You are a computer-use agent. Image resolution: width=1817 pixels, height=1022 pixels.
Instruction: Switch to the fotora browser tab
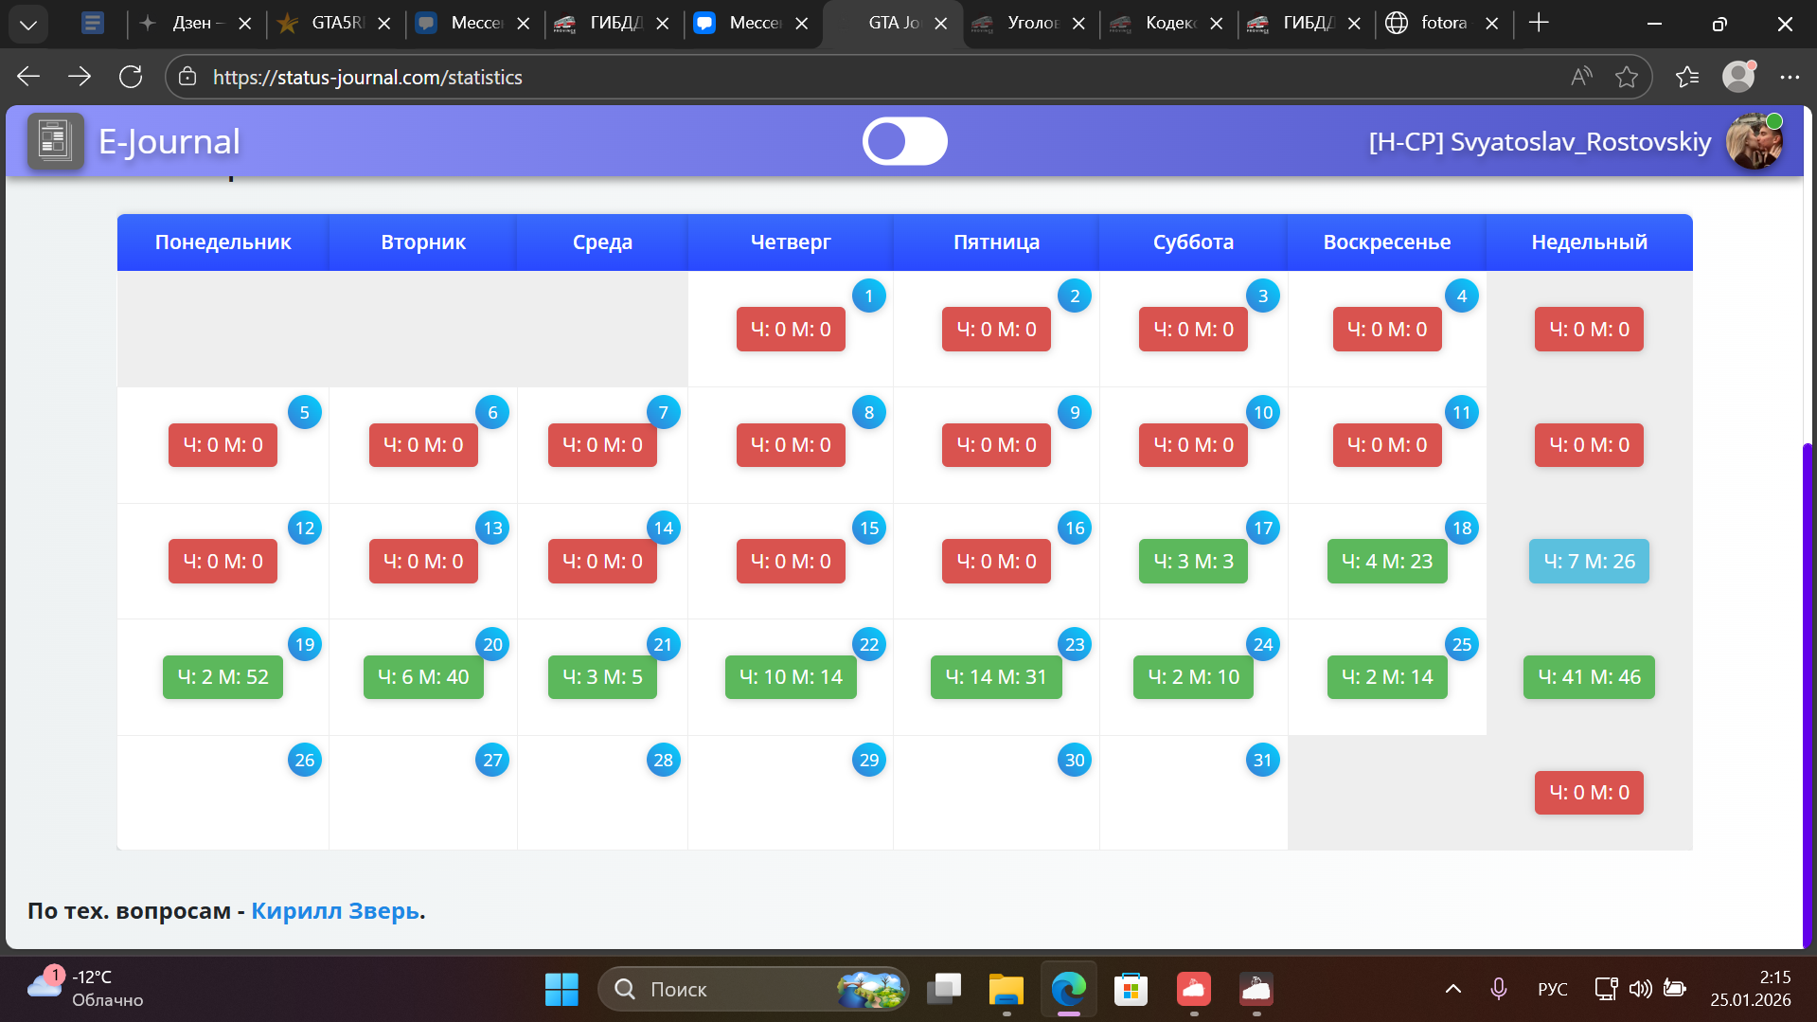click(1442, 24)
